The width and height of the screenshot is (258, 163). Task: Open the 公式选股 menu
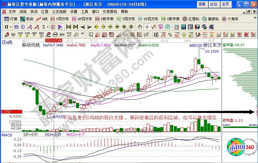click(59, 11)
